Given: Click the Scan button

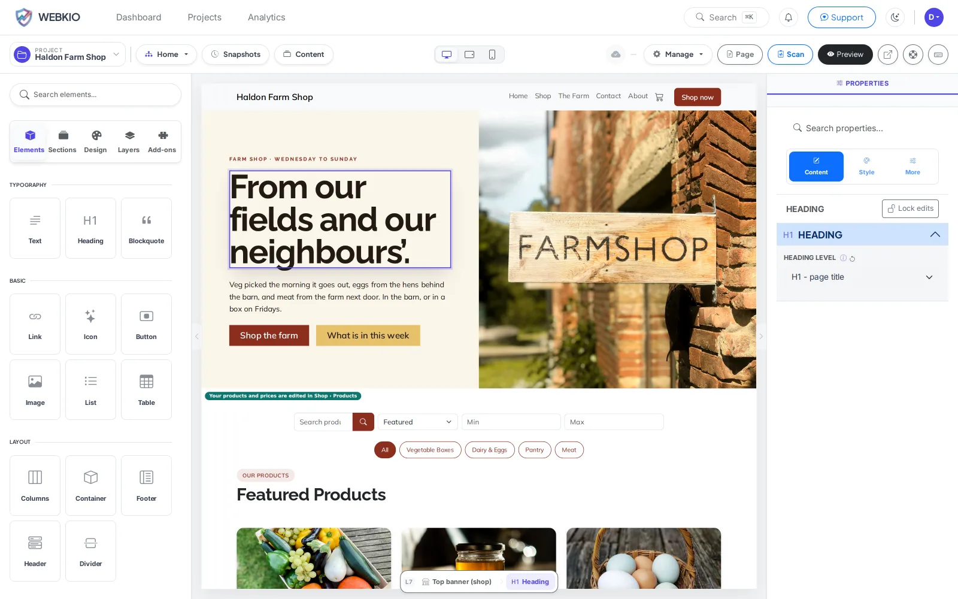Looking at the screenshot, I should (790, 55).
